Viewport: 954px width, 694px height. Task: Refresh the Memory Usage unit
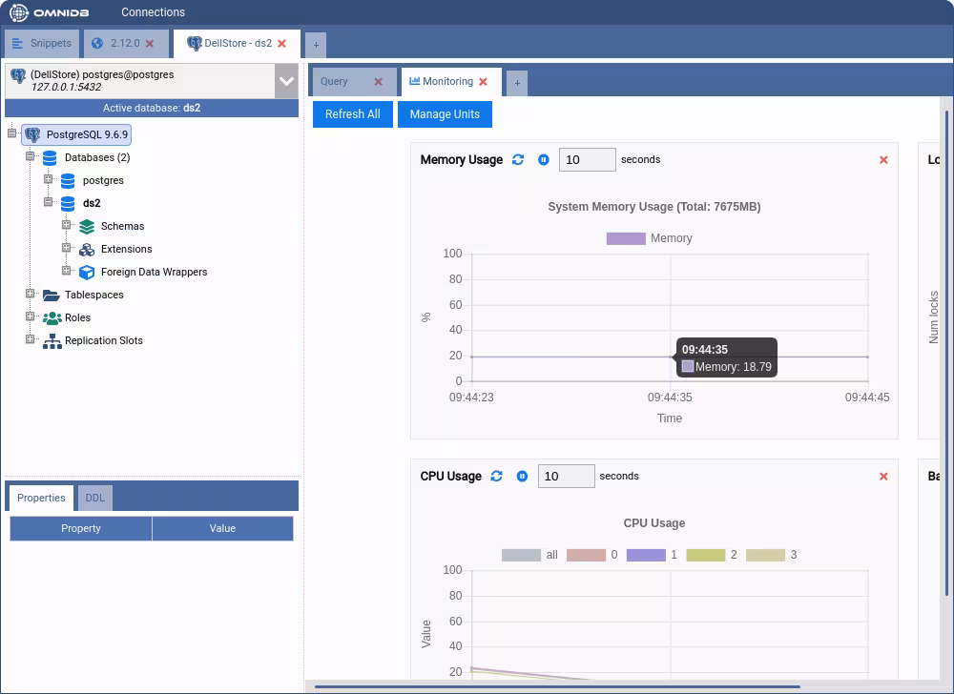point(518,159)
